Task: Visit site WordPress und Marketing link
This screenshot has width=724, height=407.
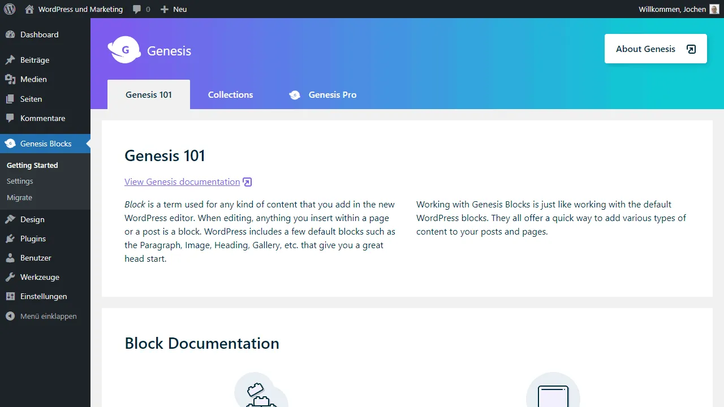Action: click(x=80, y=9)
